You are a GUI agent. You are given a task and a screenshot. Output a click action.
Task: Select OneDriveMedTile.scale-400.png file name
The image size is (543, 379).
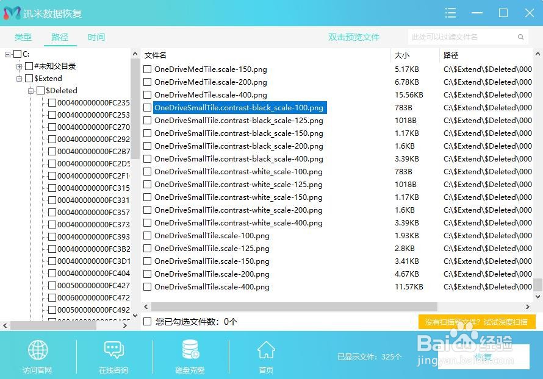click(x=210, y=95)
